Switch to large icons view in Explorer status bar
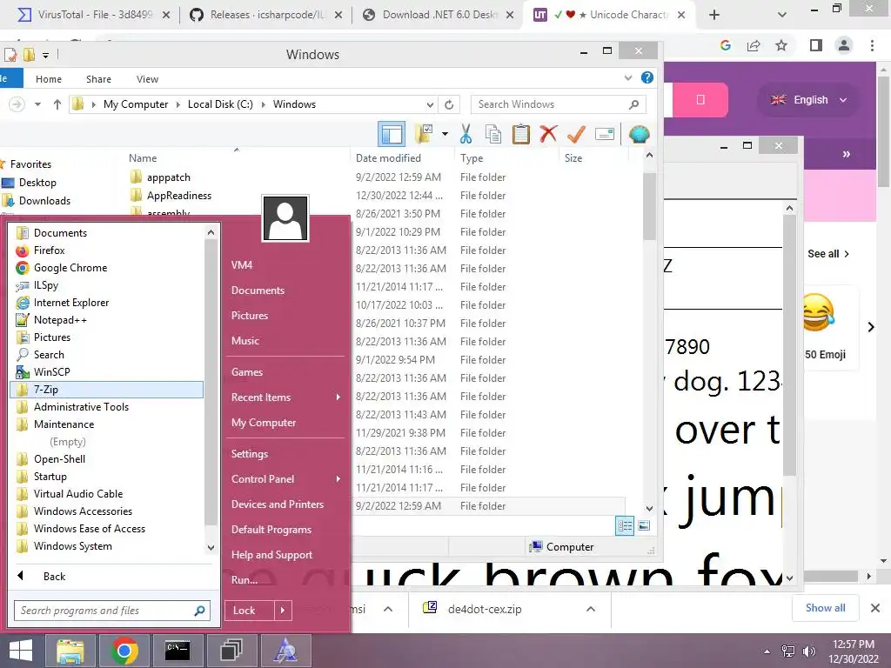This screenshot has height=668, width=891. pyautogui.click(x=644, y=525)
